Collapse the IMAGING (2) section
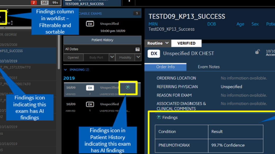The height and width of the screenshot is (154, 275). pyautogui.click(x=66, y=70)
